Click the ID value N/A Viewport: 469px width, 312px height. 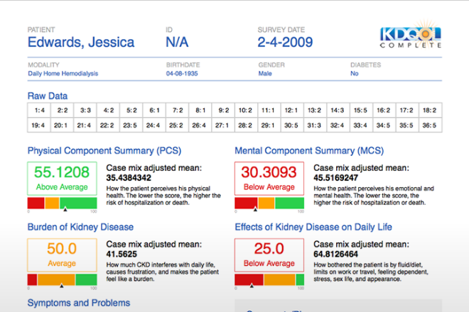point(177,43)
